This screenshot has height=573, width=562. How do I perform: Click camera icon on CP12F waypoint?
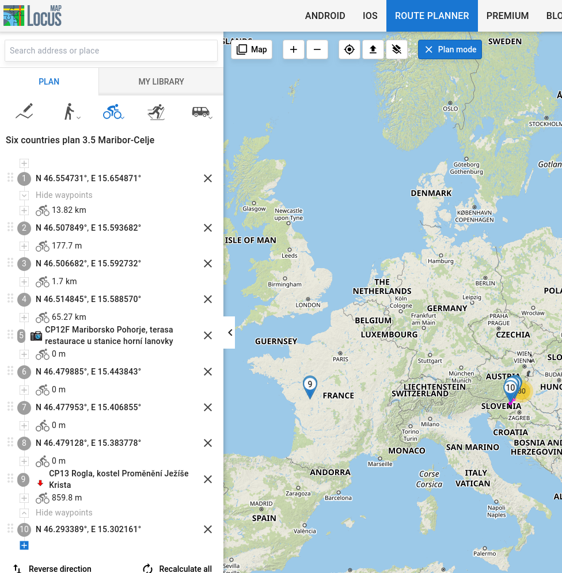[36, 336]
